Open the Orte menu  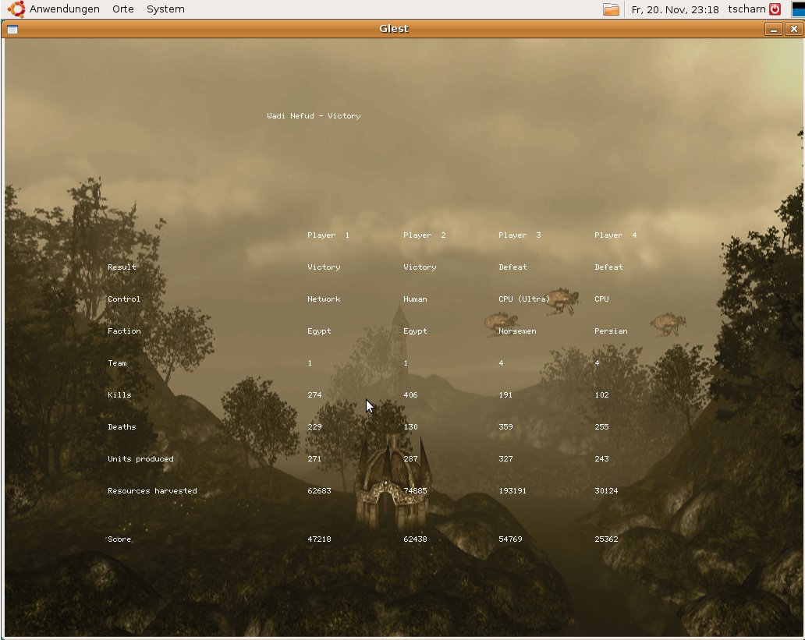pos(123,9)
